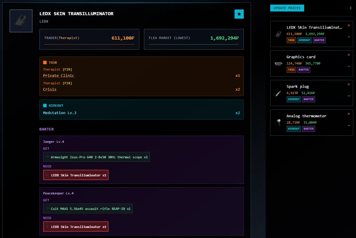
Task: Expand the Graphics card details chevron
Action: point(349,66)
